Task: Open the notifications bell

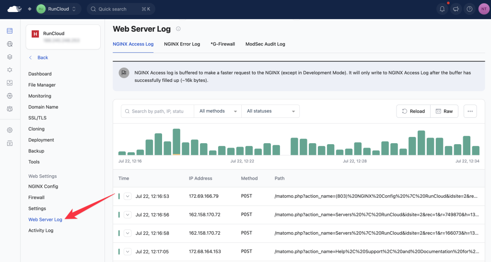Action: tap(442, 9)
